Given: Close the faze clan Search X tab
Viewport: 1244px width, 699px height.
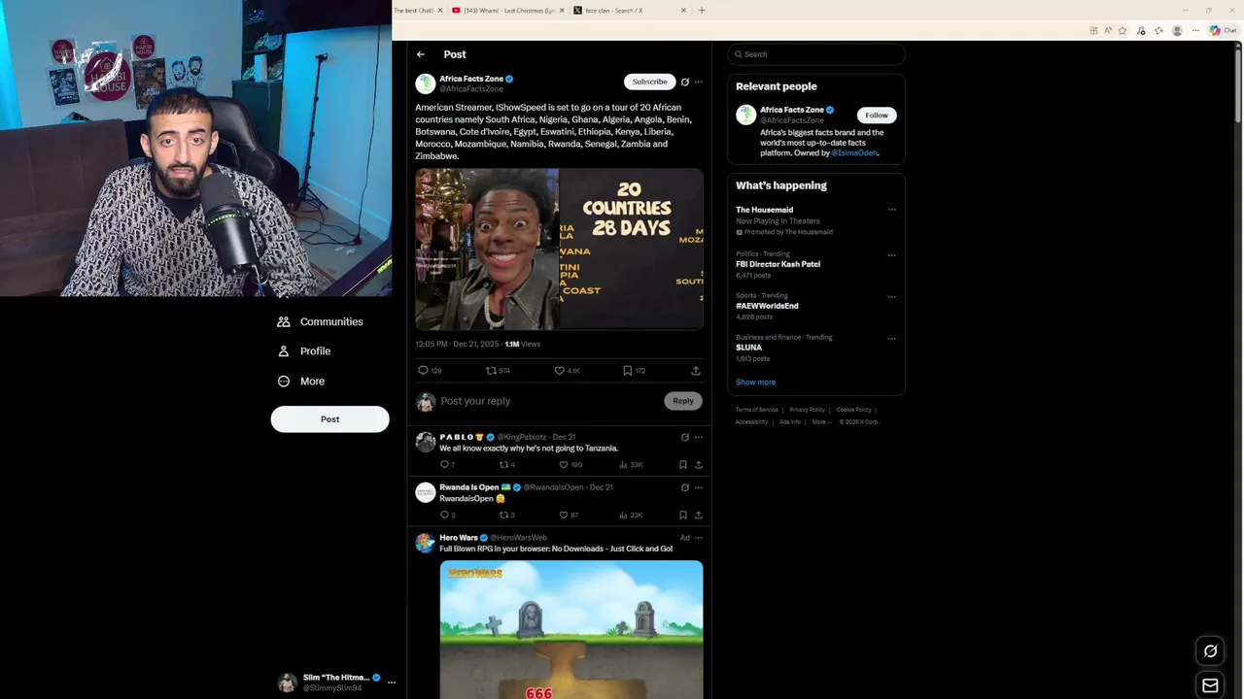Looking at the screenshot, I should 683,11.
